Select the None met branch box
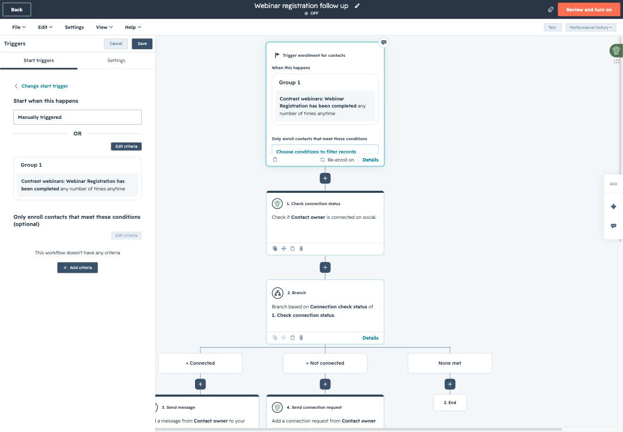623x432 pixels. pyautogui.click(x=450, y=363)
